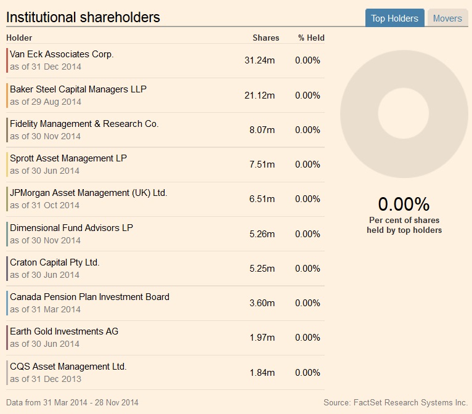Select JPMorgan Asset Management (UK) Ltd.
Viewport: 472px width, 414px height.
coord(89,193)
